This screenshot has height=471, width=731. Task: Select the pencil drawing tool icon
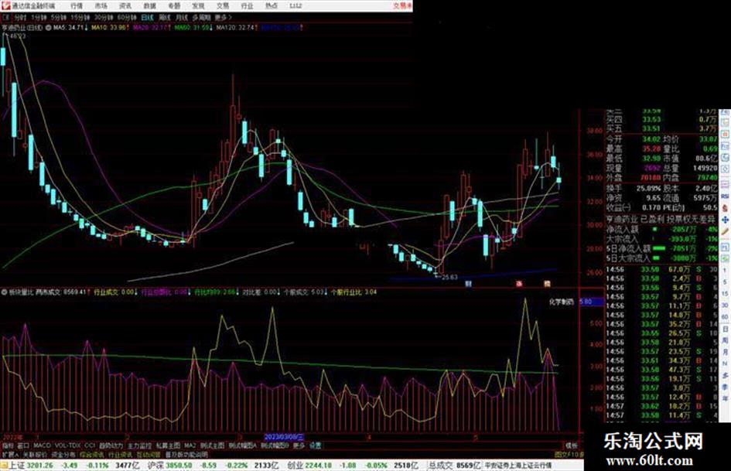click(725, 231)
